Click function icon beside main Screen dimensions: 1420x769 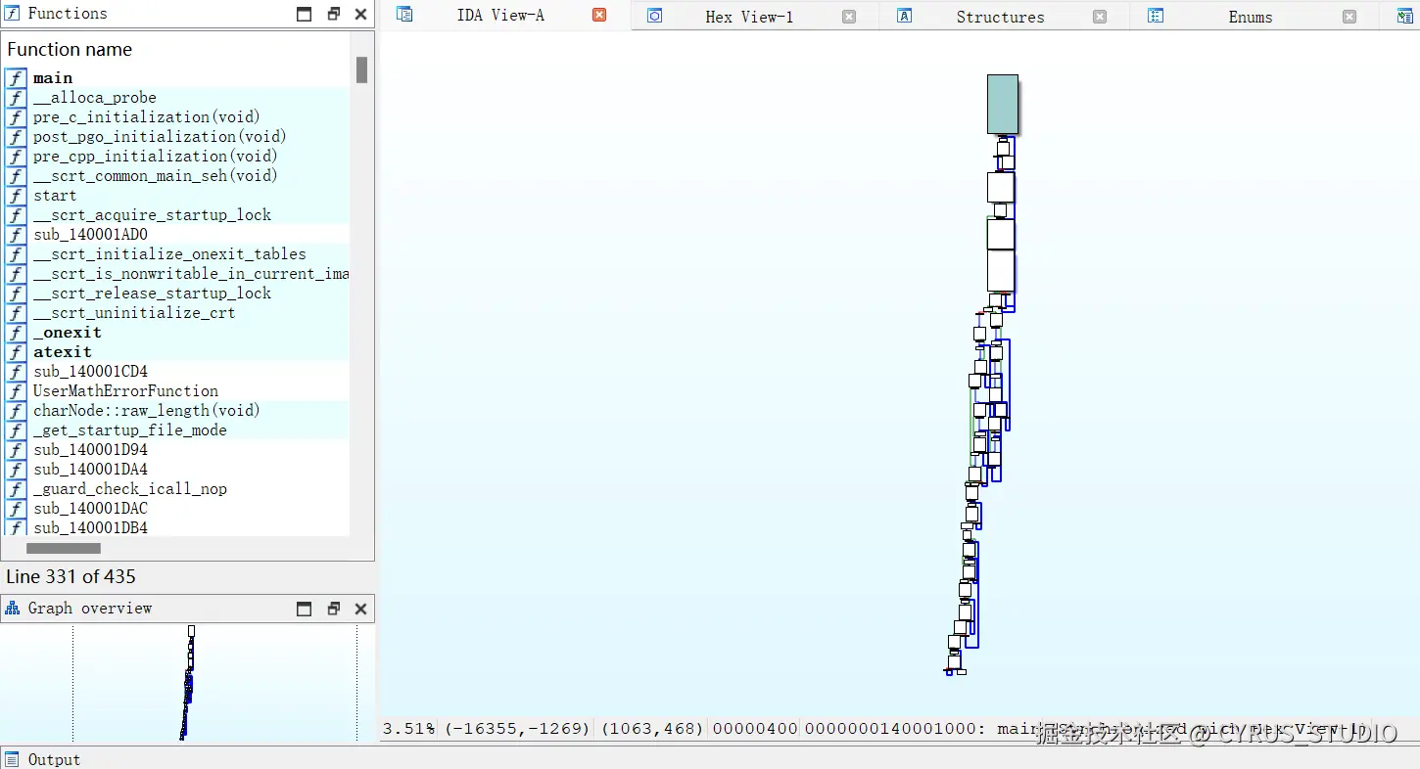(x=16, y=78)
